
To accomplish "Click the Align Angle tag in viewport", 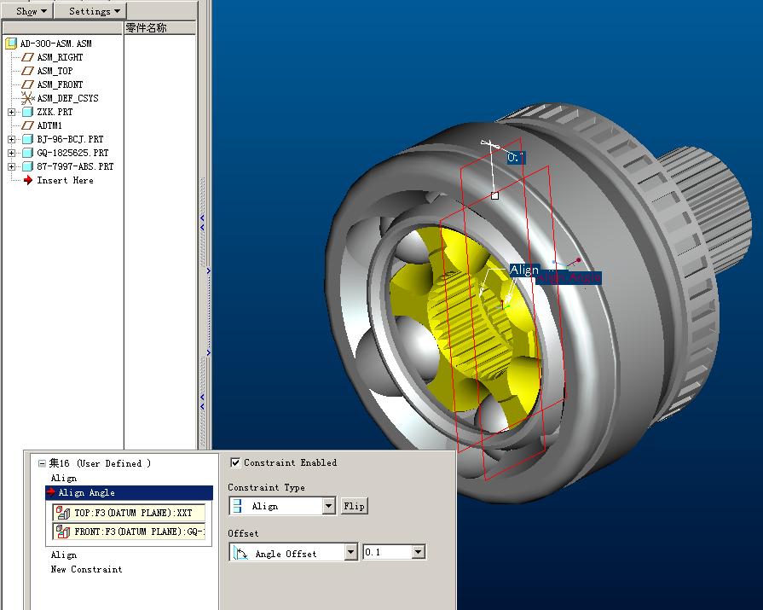I will coord(569,278).
